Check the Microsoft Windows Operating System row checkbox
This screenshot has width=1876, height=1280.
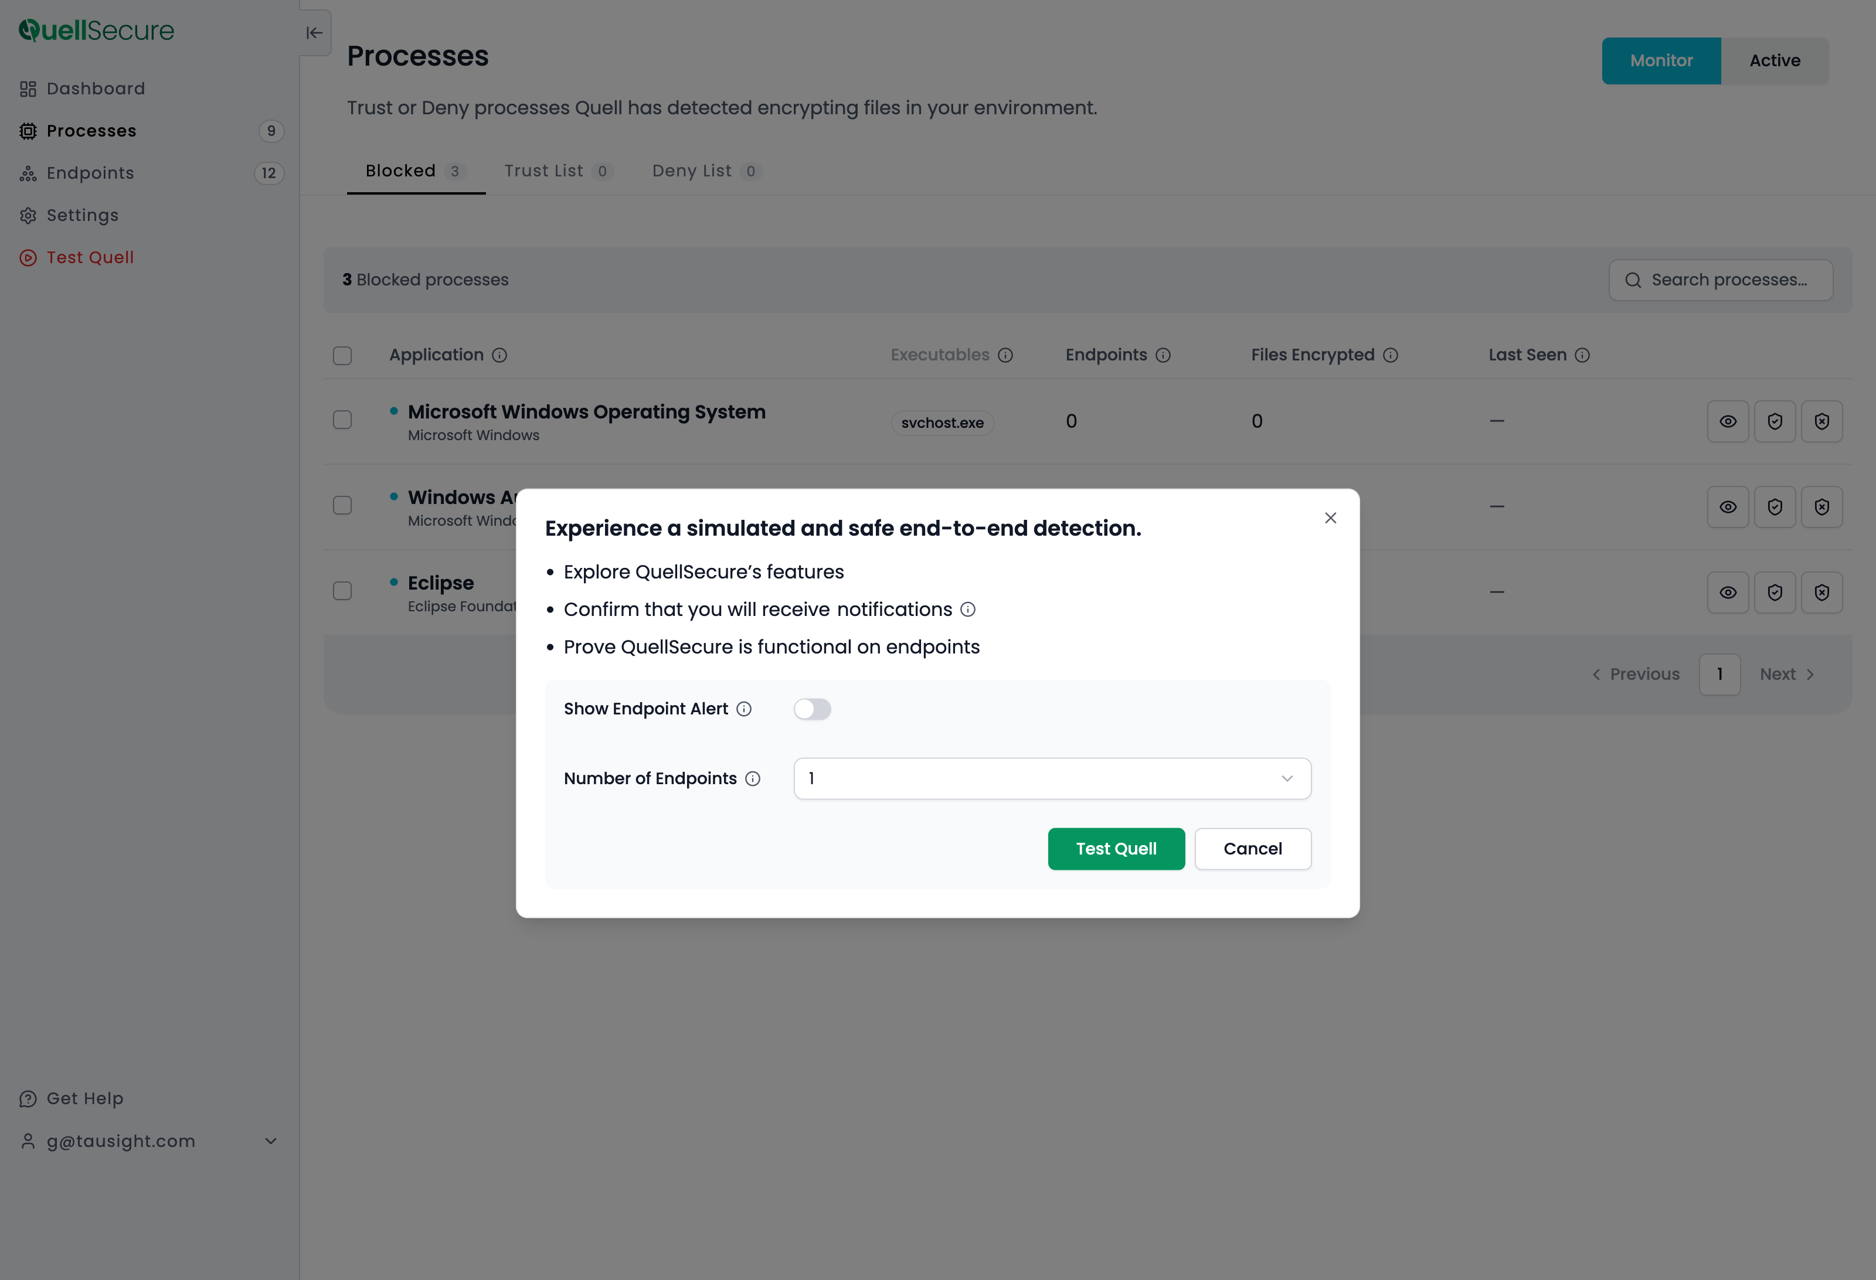point(342,420)
